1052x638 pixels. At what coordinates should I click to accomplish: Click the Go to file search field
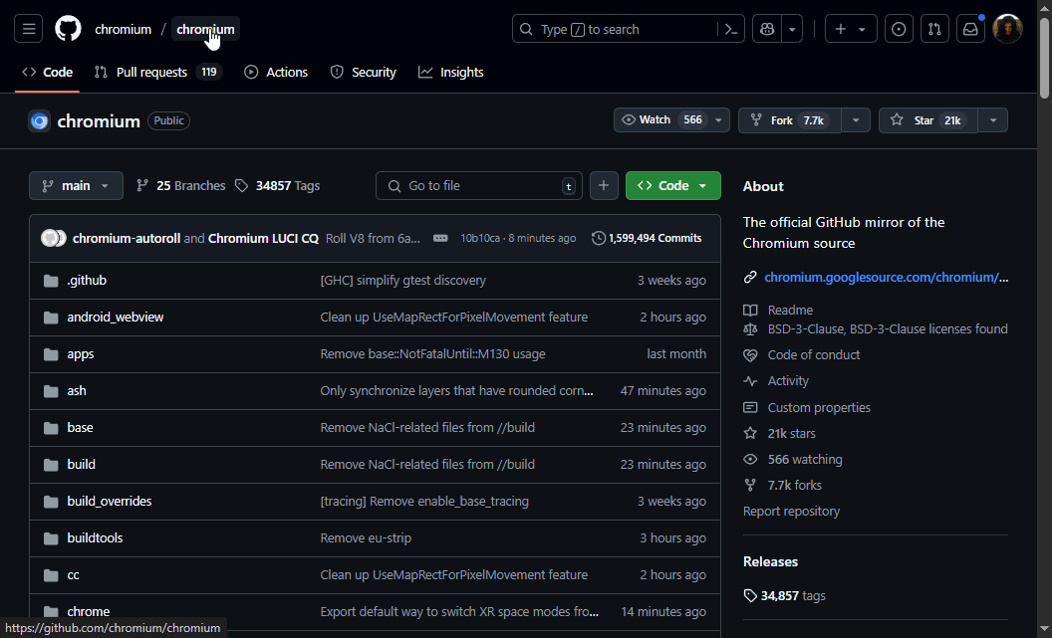click(479, 186)
